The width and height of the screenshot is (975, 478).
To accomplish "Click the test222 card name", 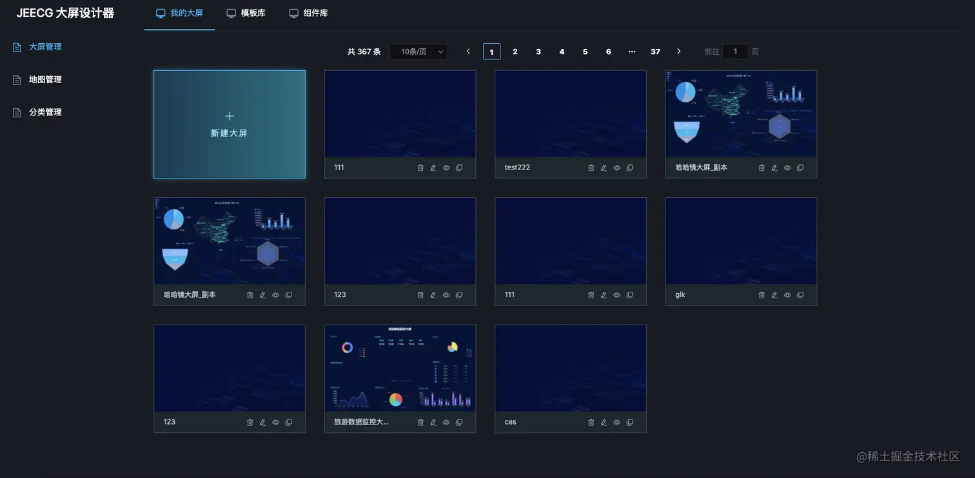I will tap(517, 167).
